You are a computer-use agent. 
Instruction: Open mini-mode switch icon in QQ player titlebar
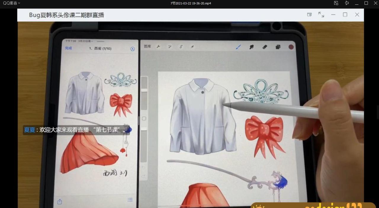[x=336, y=3]
